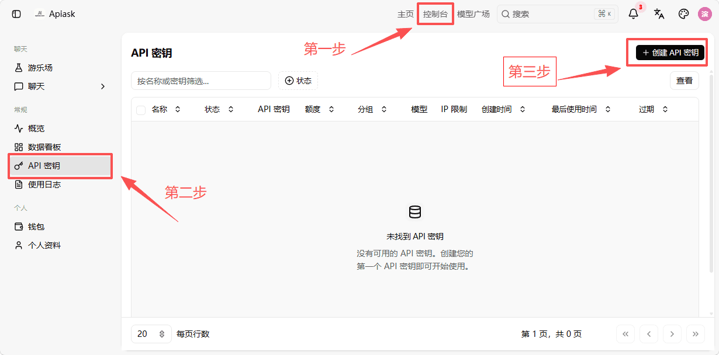Open 使用日志 in the sidebar
The width and height of the screenshot is (719, 355).
pos(61,185)
